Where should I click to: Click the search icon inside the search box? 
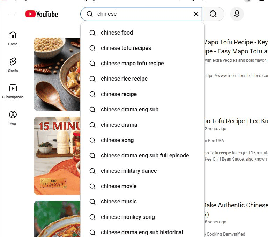(x=90, y=14)
